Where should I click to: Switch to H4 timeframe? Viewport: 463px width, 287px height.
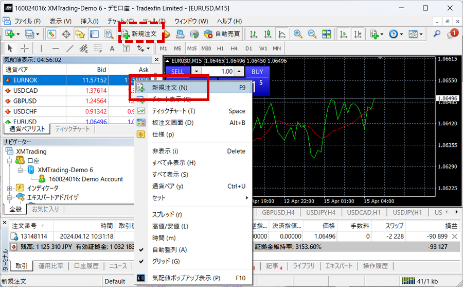[x=234, y=48]
